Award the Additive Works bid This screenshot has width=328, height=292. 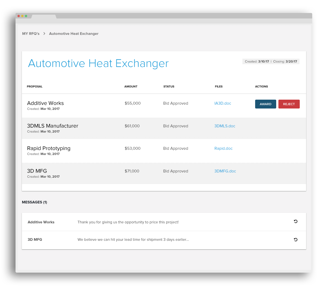[x=265, y=104]
